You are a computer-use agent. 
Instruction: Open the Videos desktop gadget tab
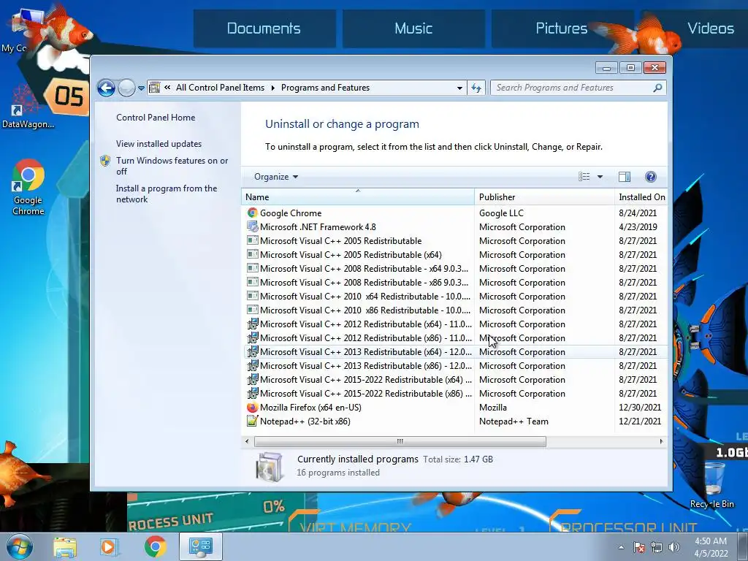pos(710,28)
